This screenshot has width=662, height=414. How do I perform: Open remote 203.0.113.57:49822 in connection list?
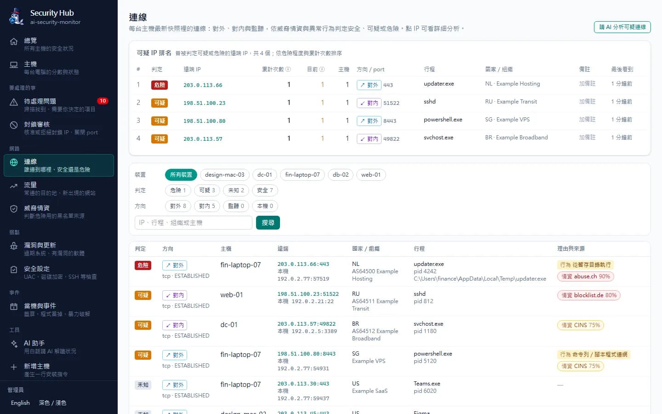coord(306,324)
